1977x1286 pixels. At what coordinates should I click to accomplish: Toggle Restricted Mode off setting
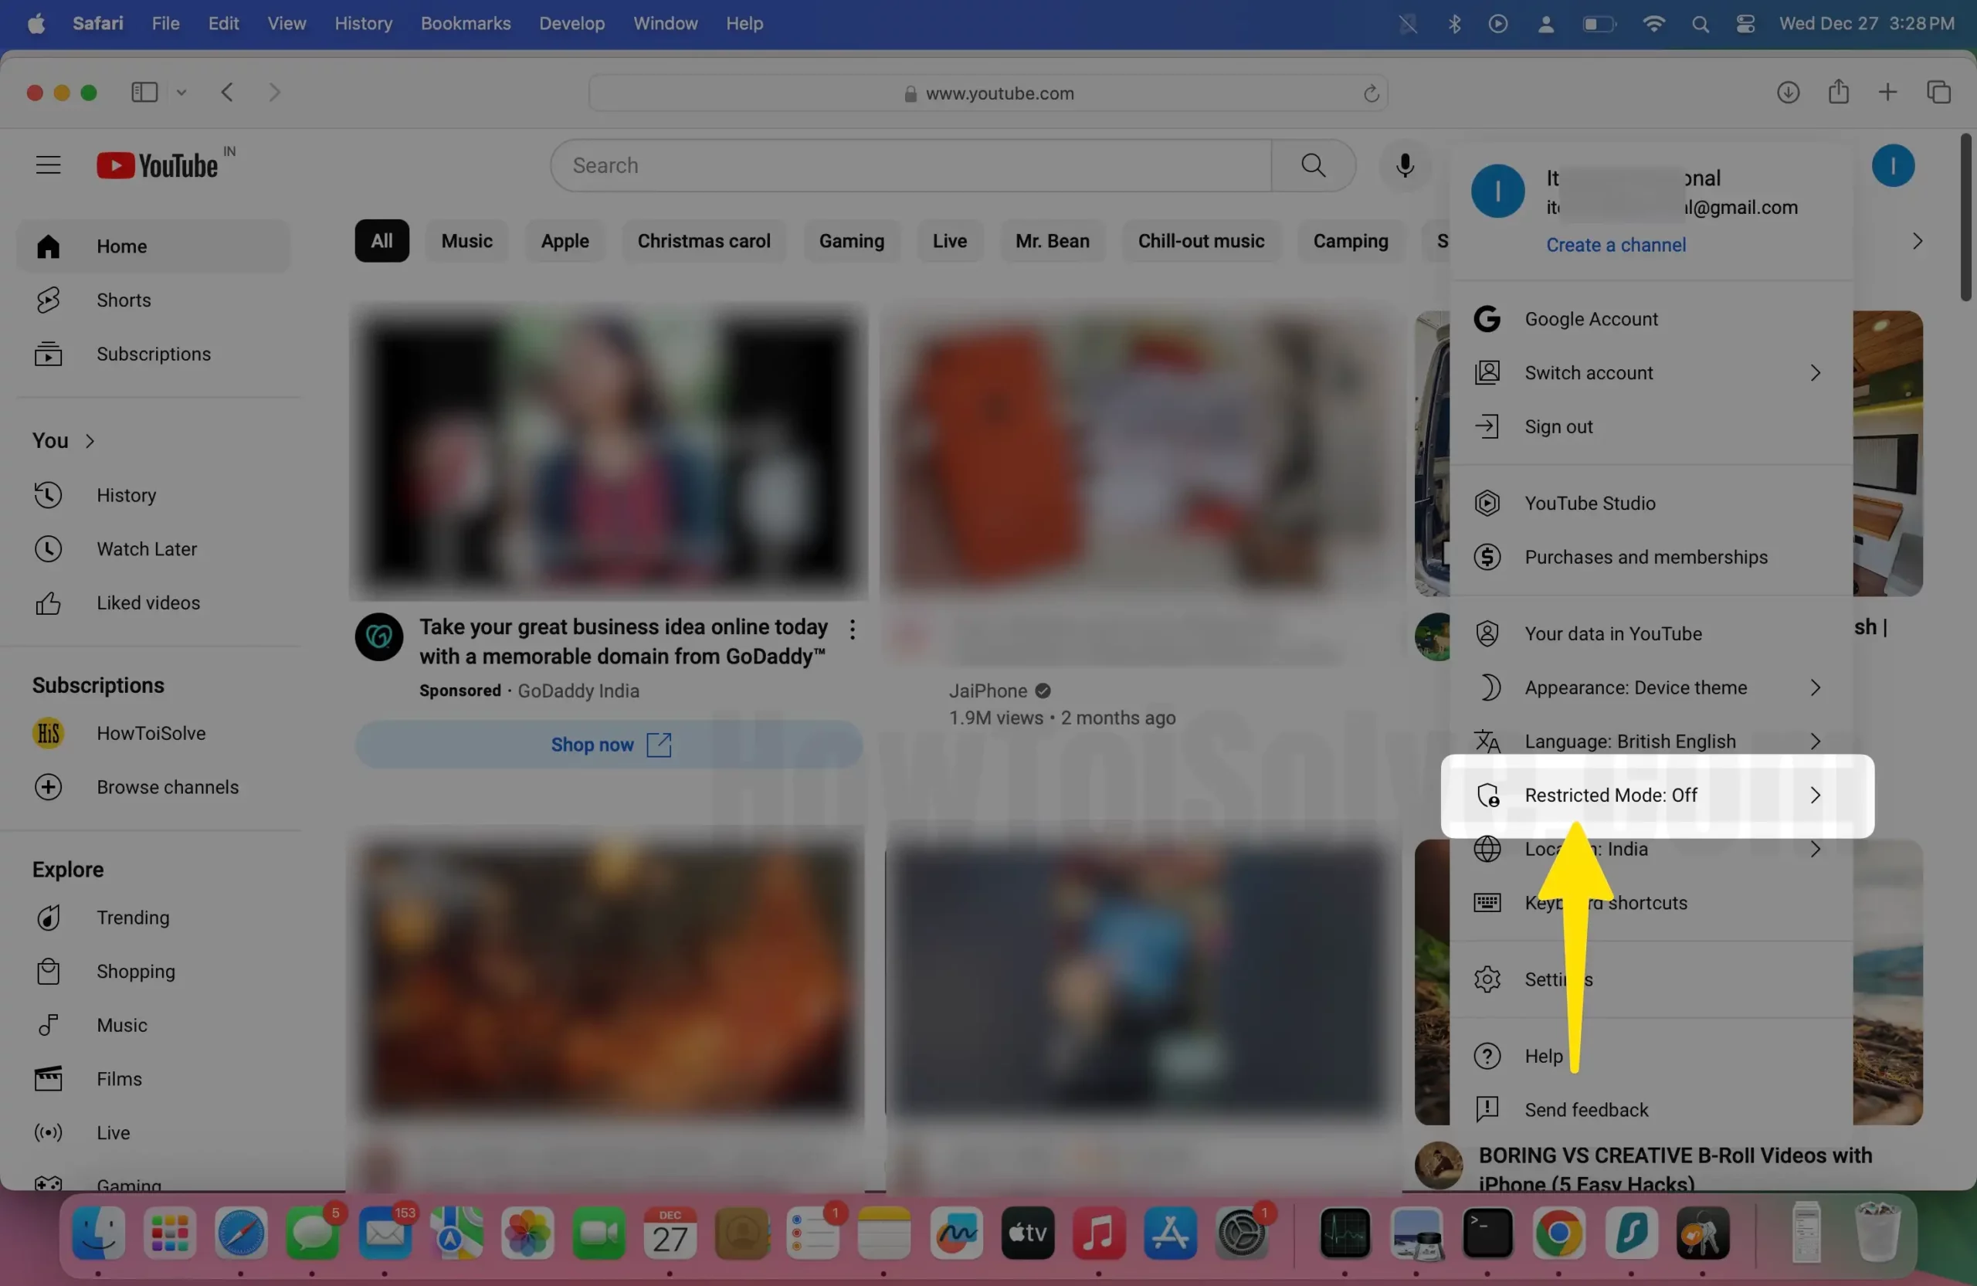(1611, 795)
